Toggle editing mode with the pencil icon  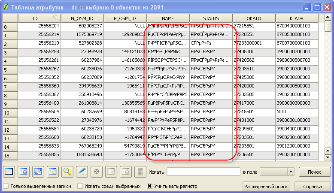point(82,172)
